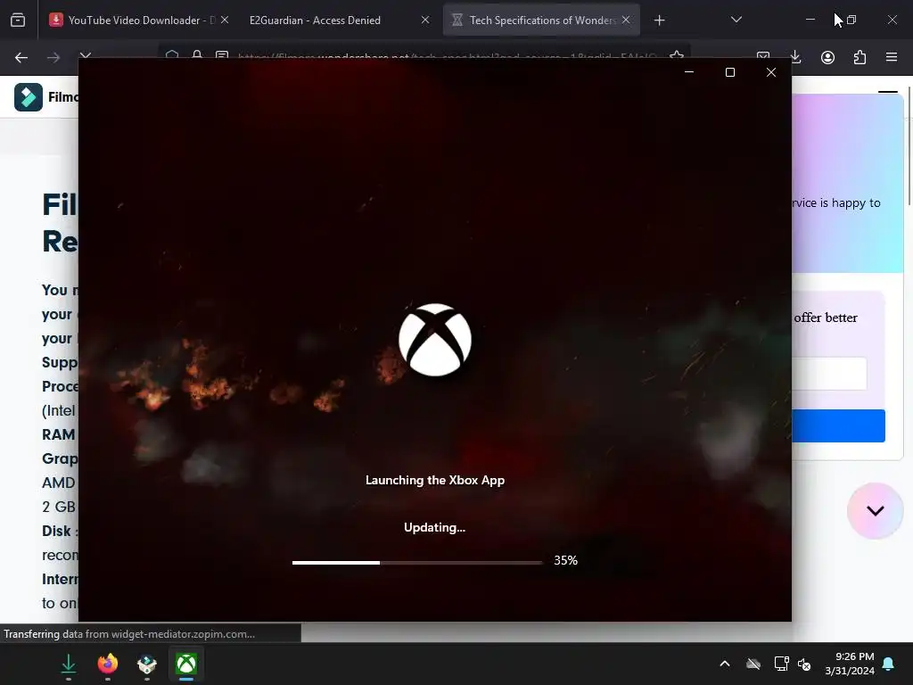Click the browser vertical scrollbar
Screen dimensions: 913x685
(909, 145)
